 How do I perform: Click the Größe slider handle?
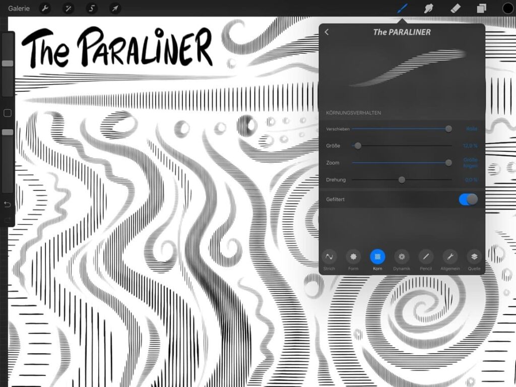358,146
